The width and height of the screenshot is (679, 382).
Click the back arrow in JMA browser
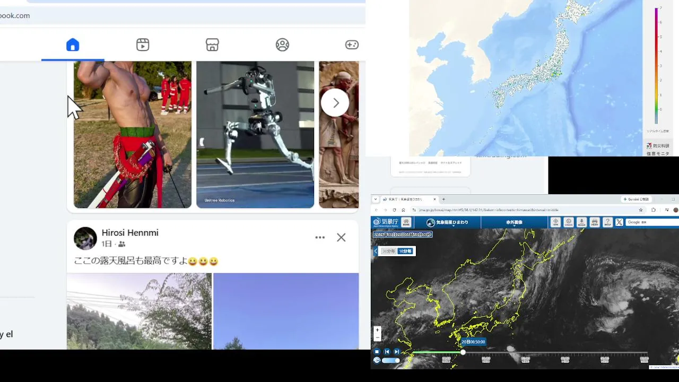[x=376, y=210]
